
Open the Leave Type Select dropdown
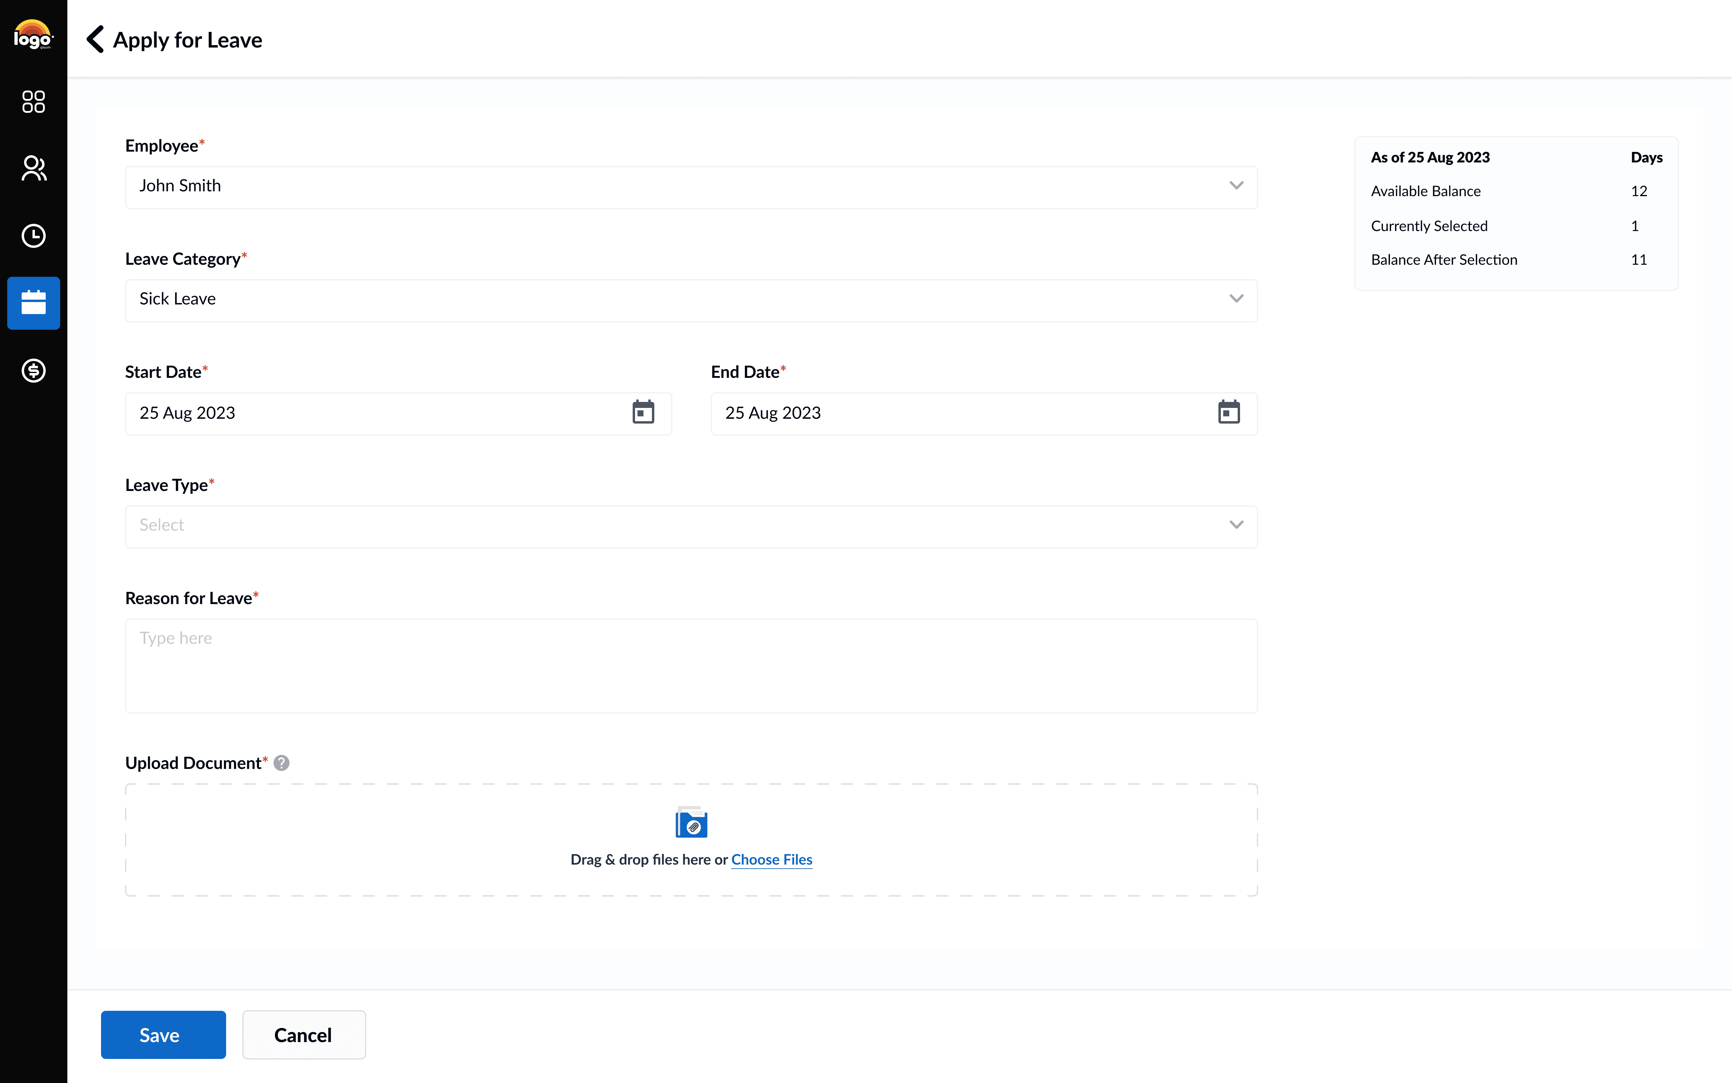point(691,527)
